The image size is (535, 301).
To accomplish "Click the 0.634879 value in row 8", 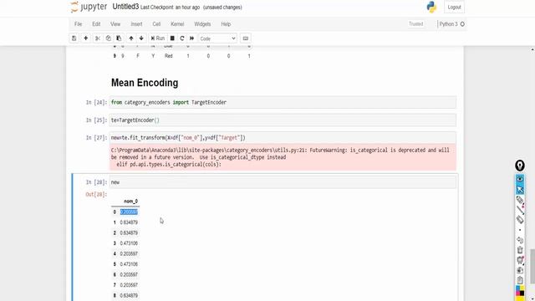I will [129, 295].
